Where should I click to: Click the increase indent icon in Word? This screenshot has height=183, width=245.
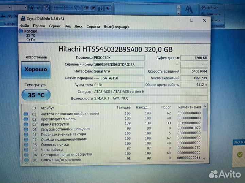pos(93,8)
